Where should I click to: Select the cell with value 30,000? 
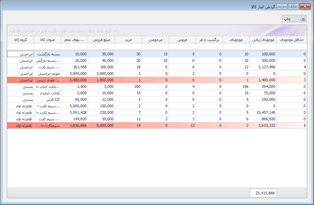pos(101,54)
